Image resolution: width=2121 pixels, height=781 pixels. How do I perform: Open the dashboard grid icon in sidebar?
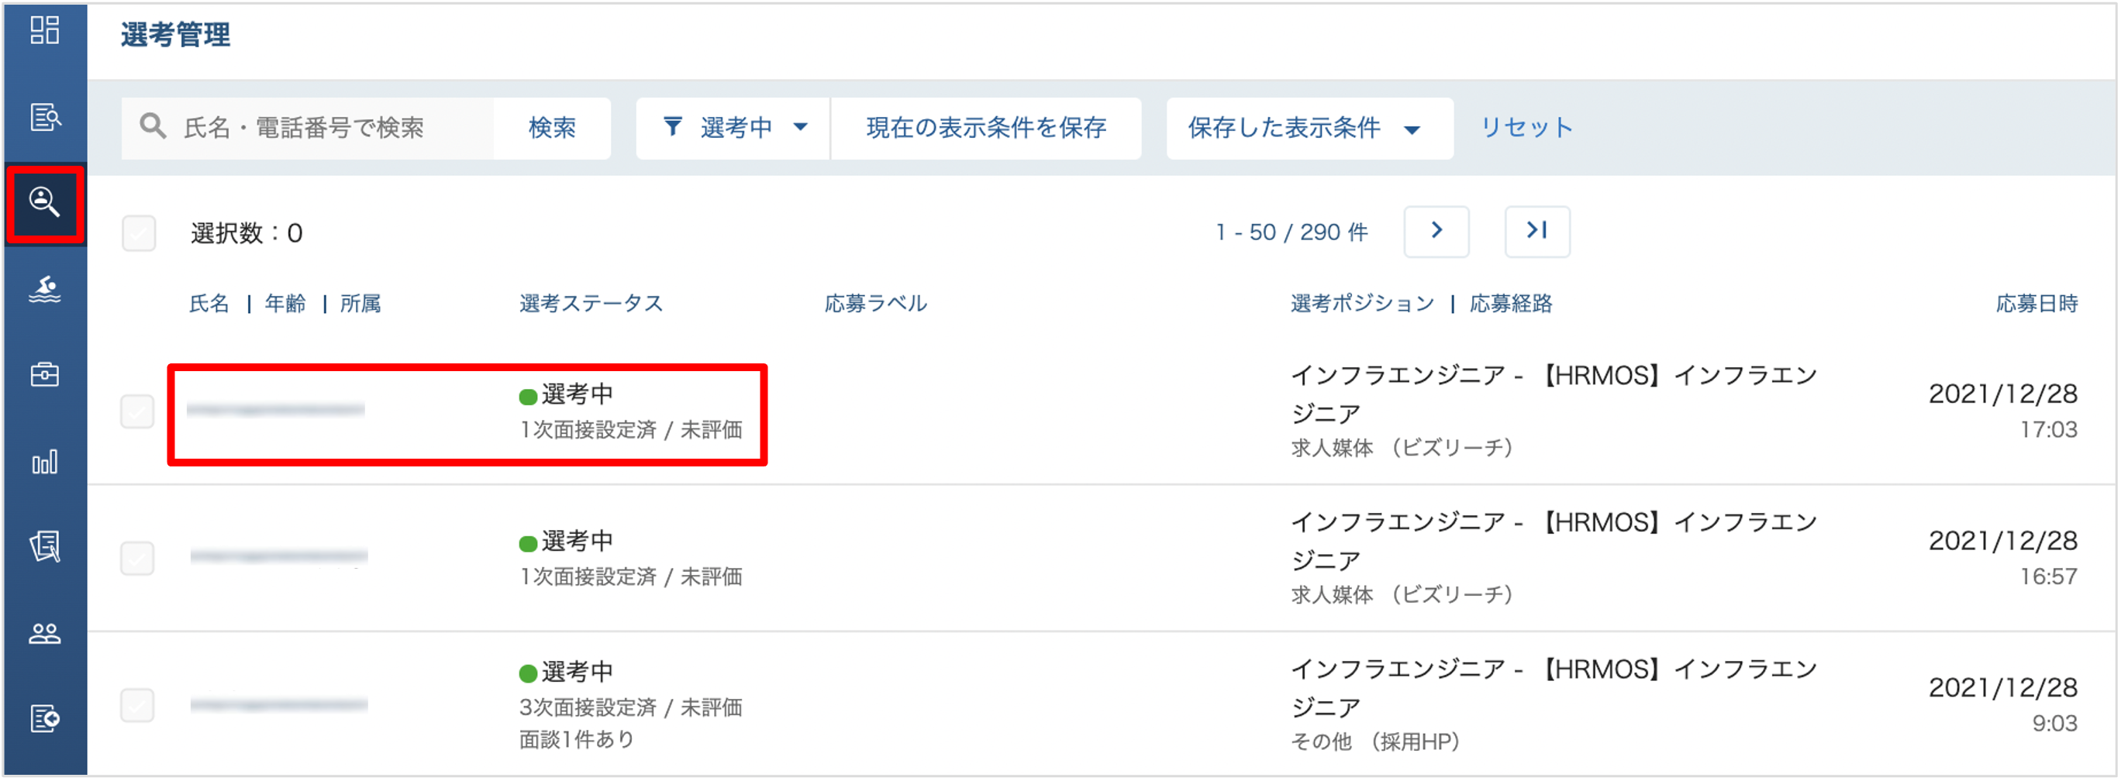point(44,30)
